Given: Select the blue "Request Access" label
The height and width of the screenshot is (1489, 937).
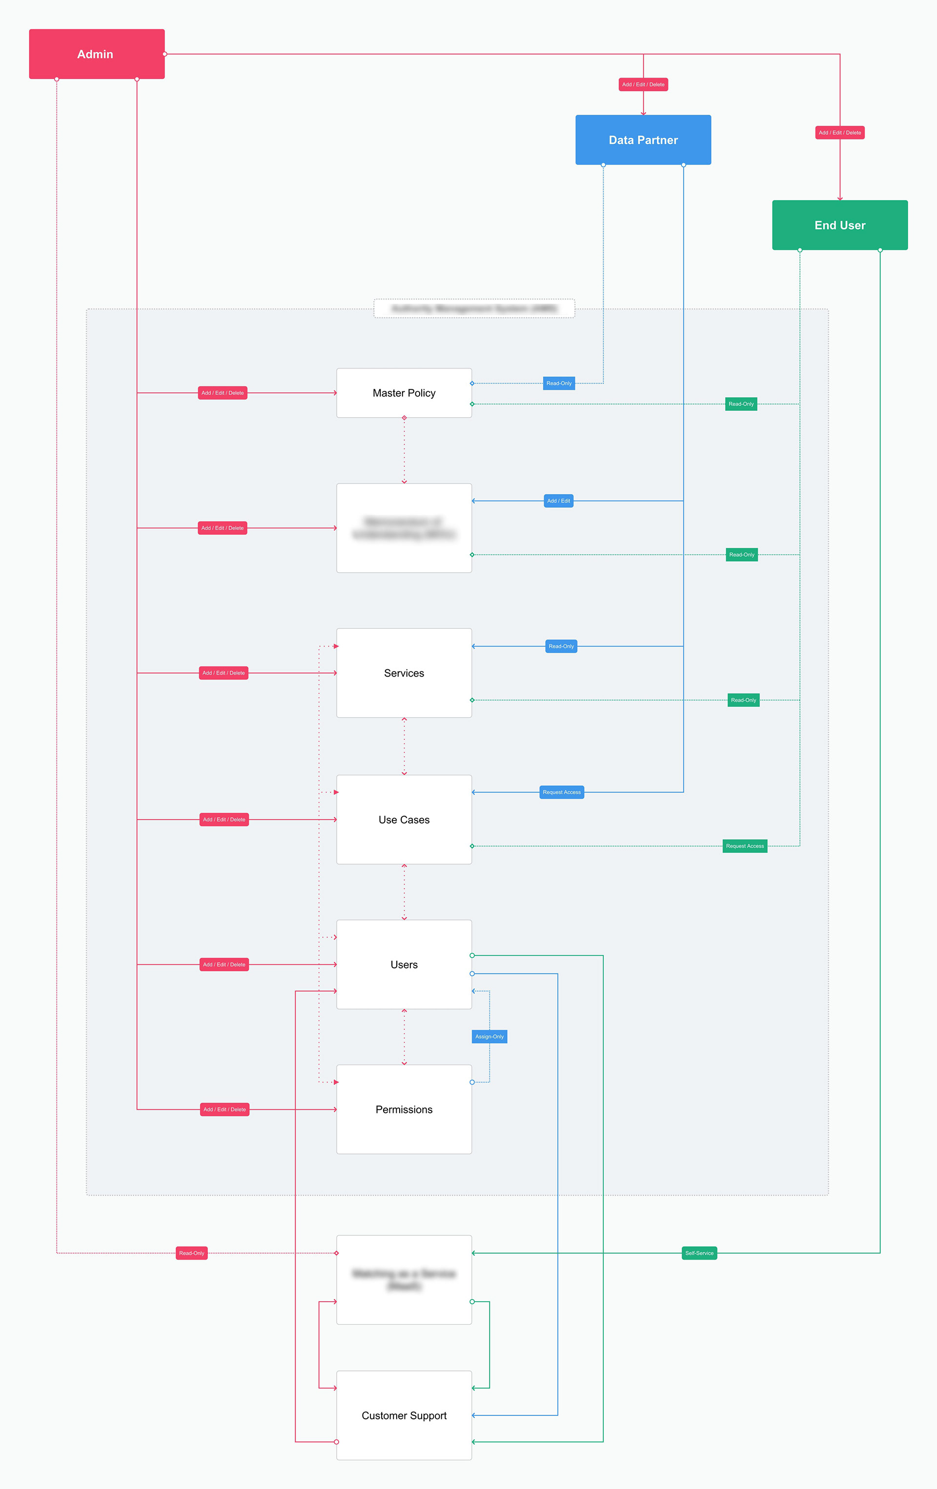Looking at the screenshot, I should click(x=562, y=792).
